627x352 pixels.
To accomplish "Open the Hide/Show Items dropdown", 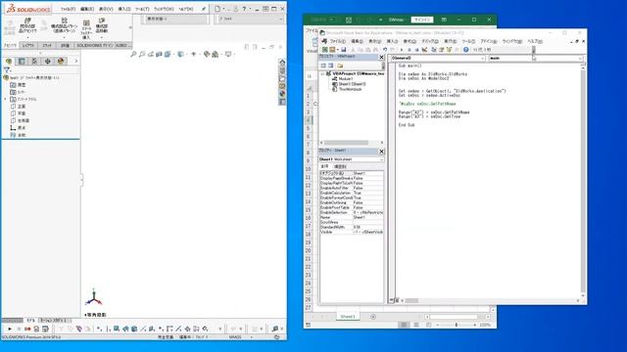I will pyautogui.click(x=194, y=54).
